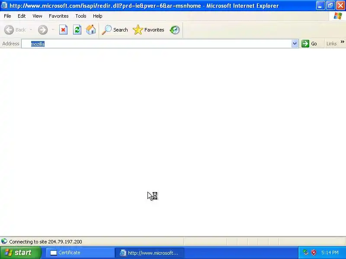The height and width of the screenshot is (259, 346).
Task: Open the Search pane
Action: coord(115,30)
